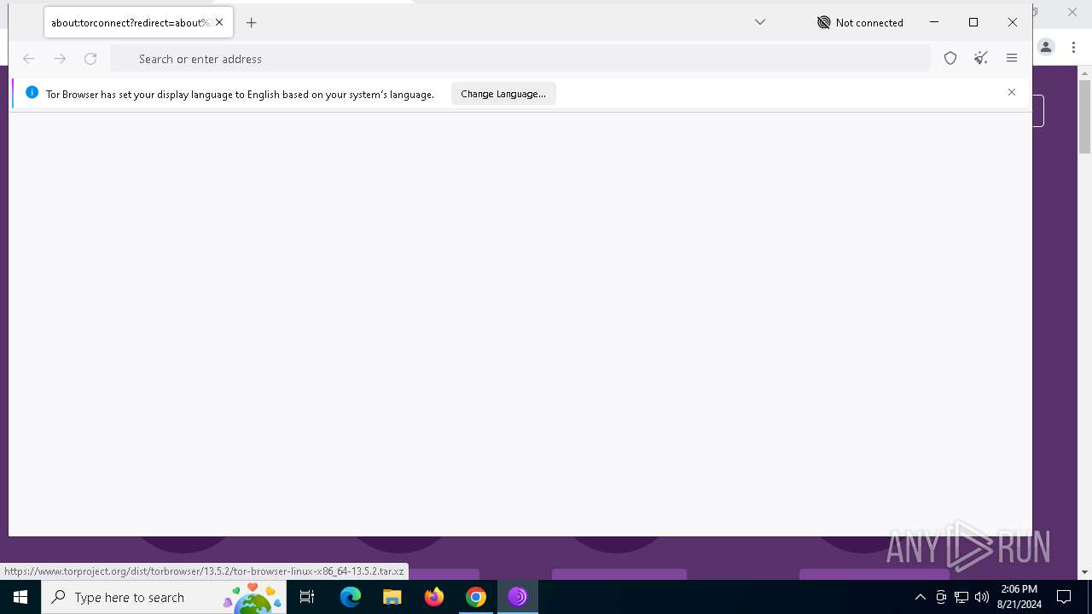The width and height of the screenshot is (1092, 614).
Task: Click the New Identity broom icon
Action: point(981,59)
